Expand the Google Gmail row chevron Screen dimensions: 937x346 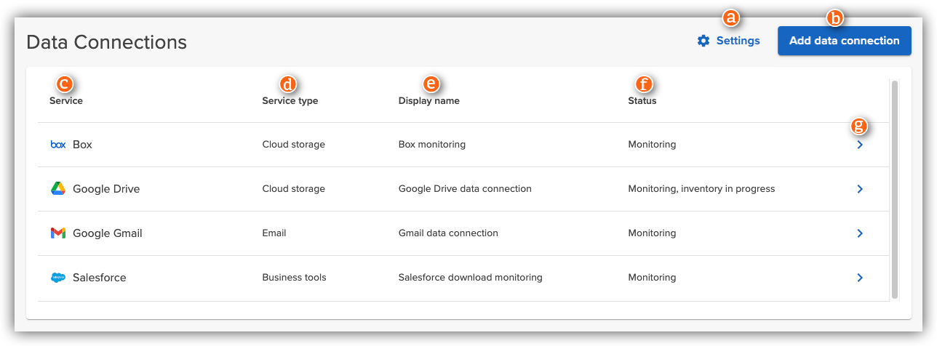pyautogui.click(x=860, y=233)
